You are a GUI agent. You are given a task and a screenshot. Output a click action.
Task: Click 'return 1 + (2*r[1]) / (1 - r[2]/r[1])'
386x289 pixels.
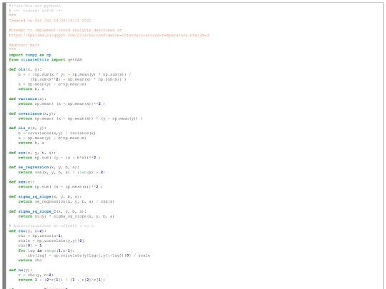[61, 280]
